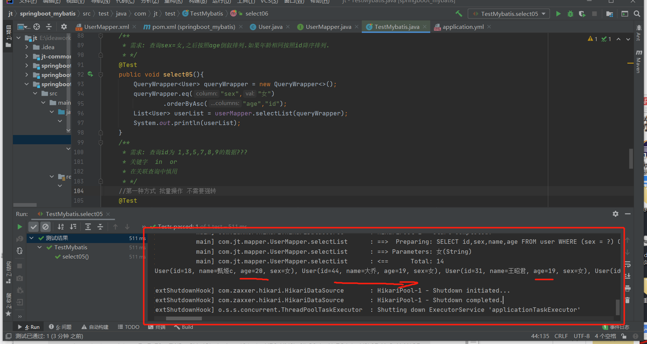The height and width of the screenshot is (344, 647).
Task: Collapse the src folder node
Action: pyautogui.click(x=36, y=93)
